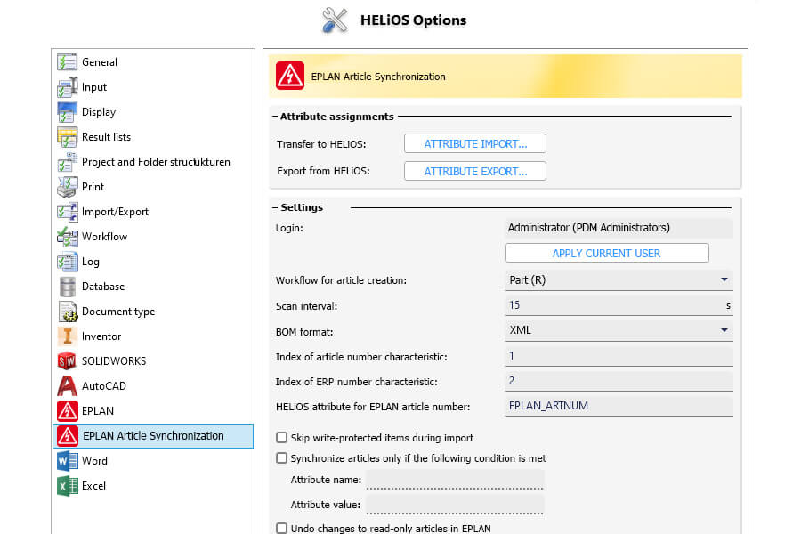The width and height of the screenshot is (801, 534).
Task: Click the Scan interval field
Action: [619, 305]
